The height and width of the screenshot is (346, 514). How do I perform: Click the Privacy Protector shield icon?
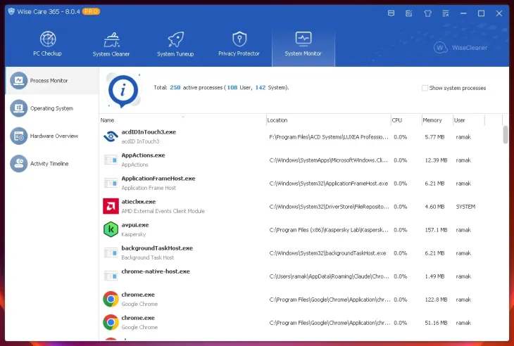click(239, 39)
